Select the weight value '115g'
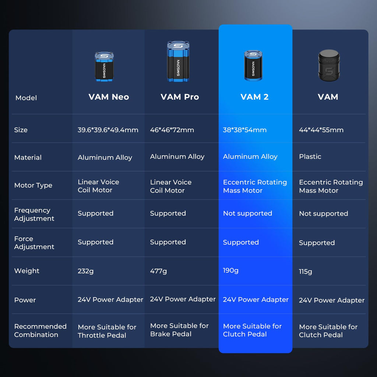Image resolution: width=377 pixels, height=377 pixels. [306, 272]
